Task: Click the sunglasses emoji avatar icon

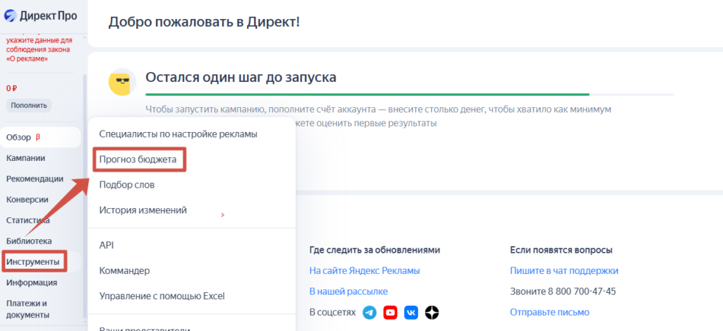Action: coord(121,82)
